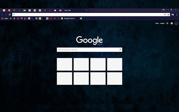
Task: Open the AN profile switcher button
Action: (x=163, y=10)
